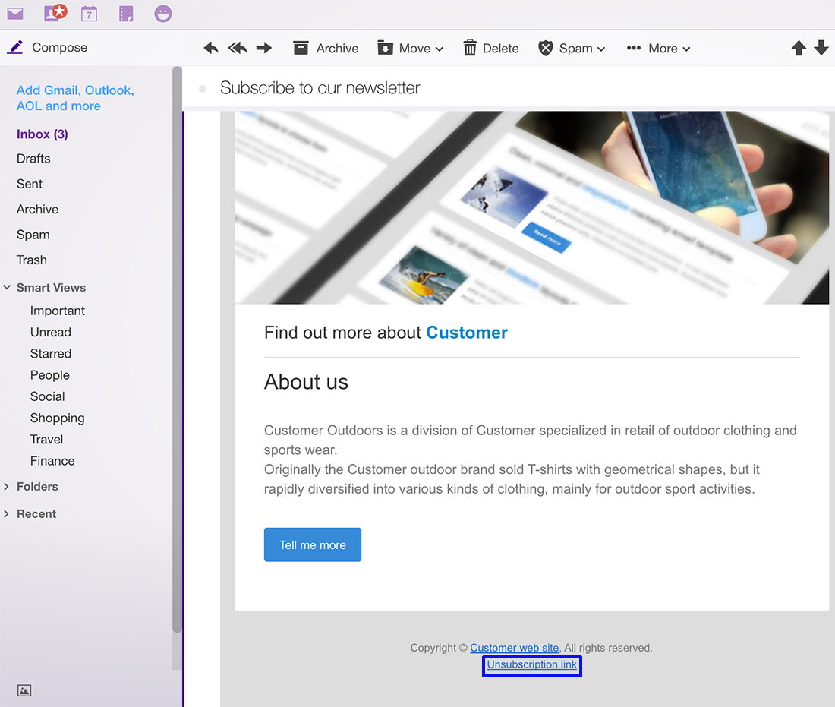Screen dimensions: 835x707
Task: Select the Shopping smart view
Action: (x=58, y=418)
